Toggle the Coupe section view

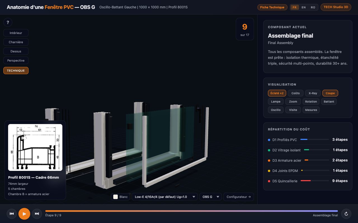click(x=330, y=93)
